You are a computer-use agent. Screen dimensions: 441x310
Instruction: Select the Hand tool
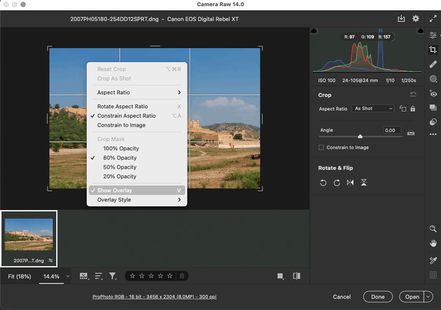pos(433,243)
